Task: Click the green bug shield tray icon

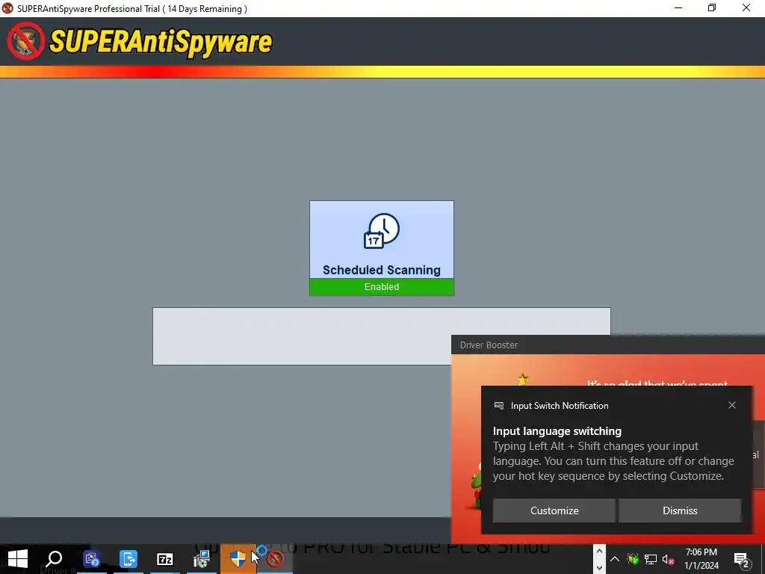Action: tap(634, 559)
